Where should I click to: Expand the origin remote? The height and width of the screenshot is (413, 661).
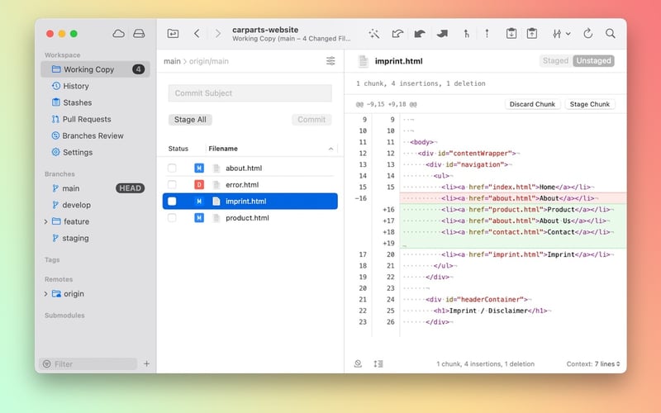[x=45, y=294]
